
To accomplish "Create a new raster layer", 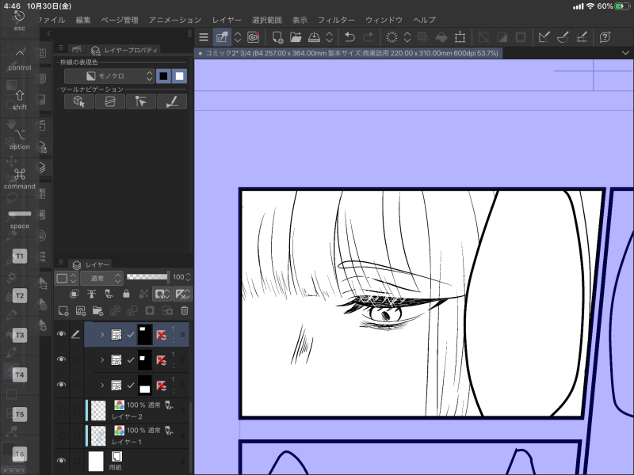I will 63,310.
